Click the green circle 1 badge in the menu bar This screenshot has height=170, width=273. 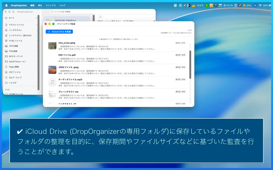coord(207,5)
